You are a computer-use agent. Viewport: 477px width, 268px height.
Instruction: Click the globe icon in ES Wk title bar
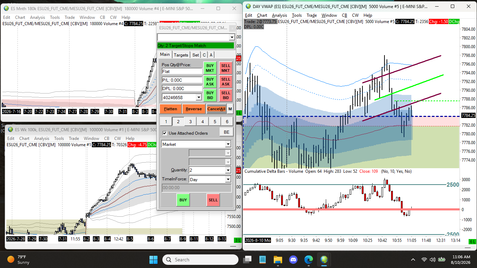pyautogui.click(x=10, y=130)
